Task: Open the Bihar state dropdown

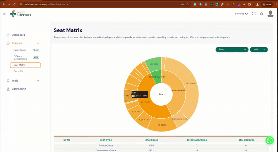Action: tap(232, 50)
